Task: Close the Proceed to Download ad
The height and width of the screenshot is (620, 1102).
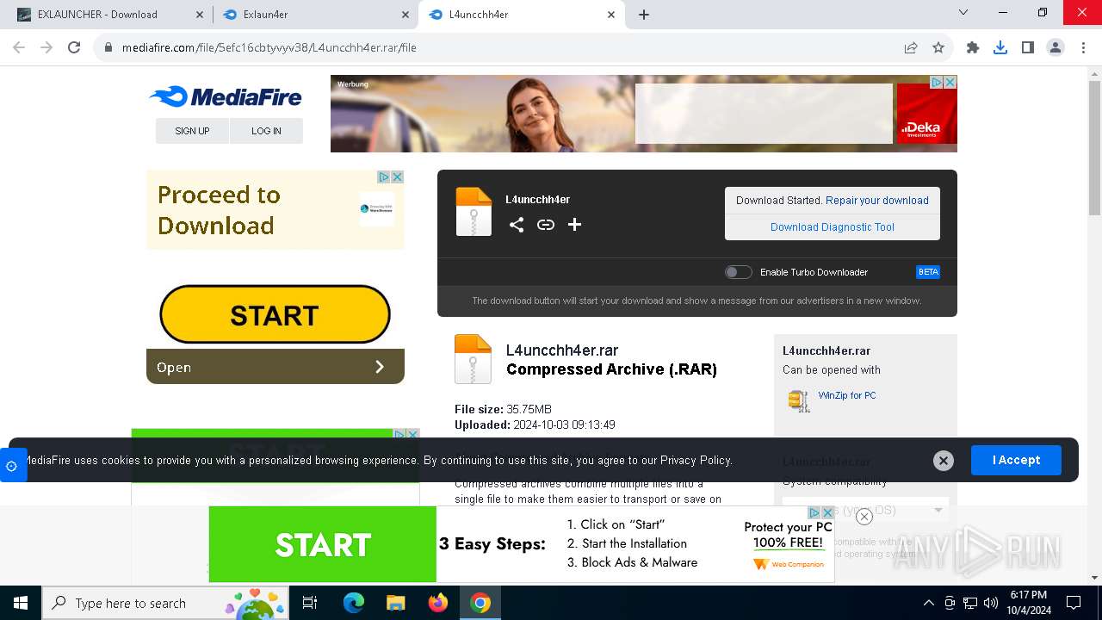Action: pyautogui.click(x=398, y=177)
